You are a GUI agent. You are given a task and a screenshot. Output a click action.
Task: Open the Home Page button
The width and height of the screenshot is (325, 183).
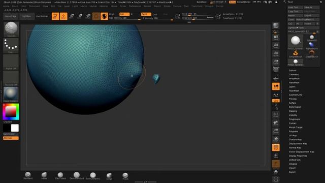click(10, 16)
